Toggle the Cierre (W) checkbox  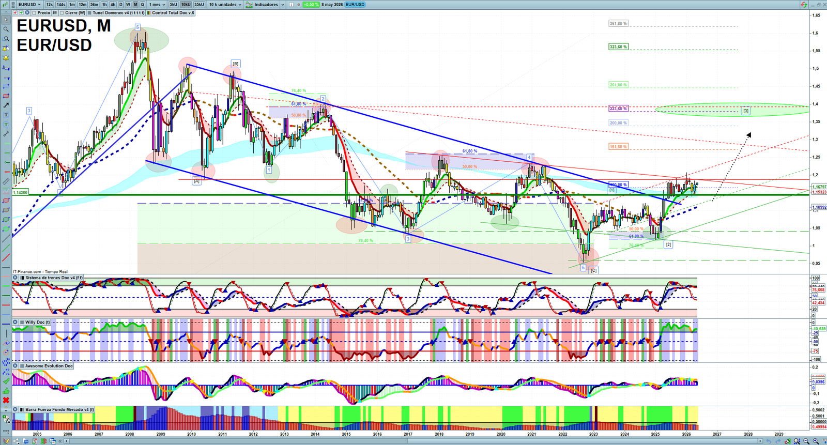(x=62, y=13)
